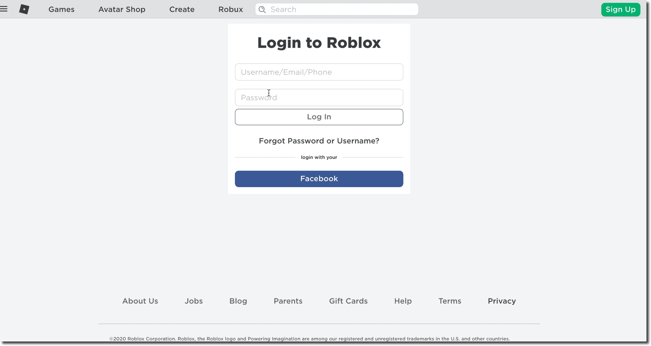Log in with Facebook

(x=319, y=178)
